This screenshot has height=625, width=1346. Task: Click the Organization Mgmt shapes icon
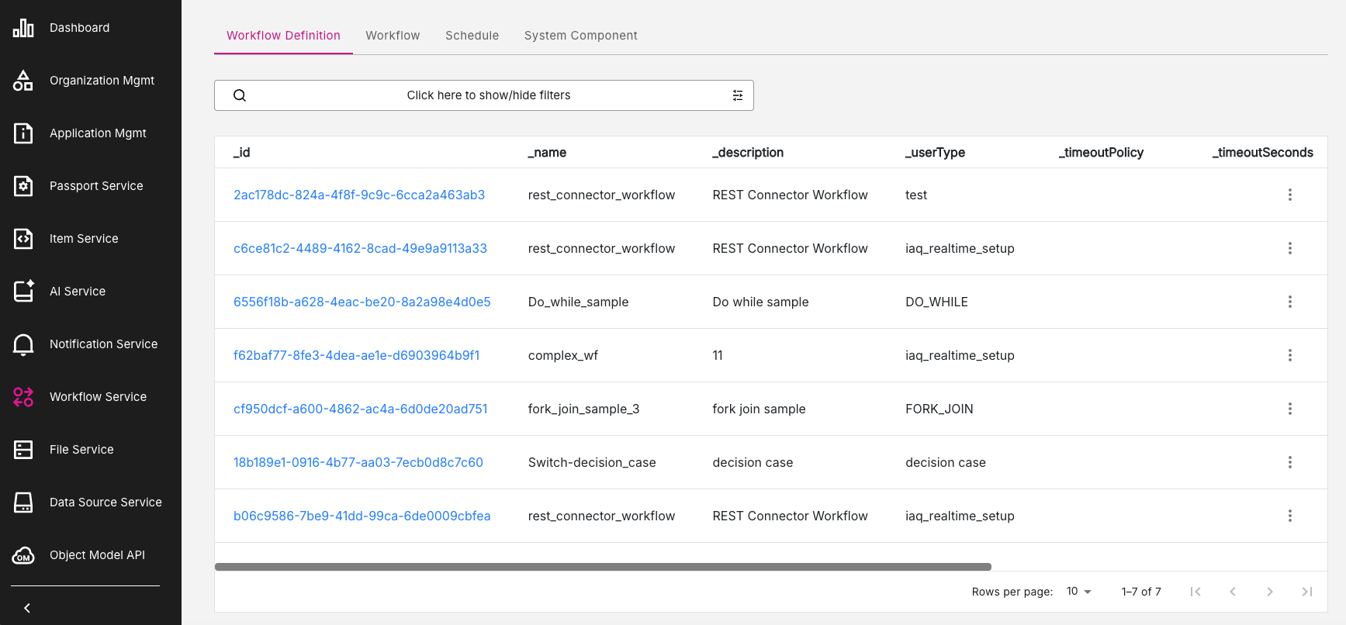(23, 81)
